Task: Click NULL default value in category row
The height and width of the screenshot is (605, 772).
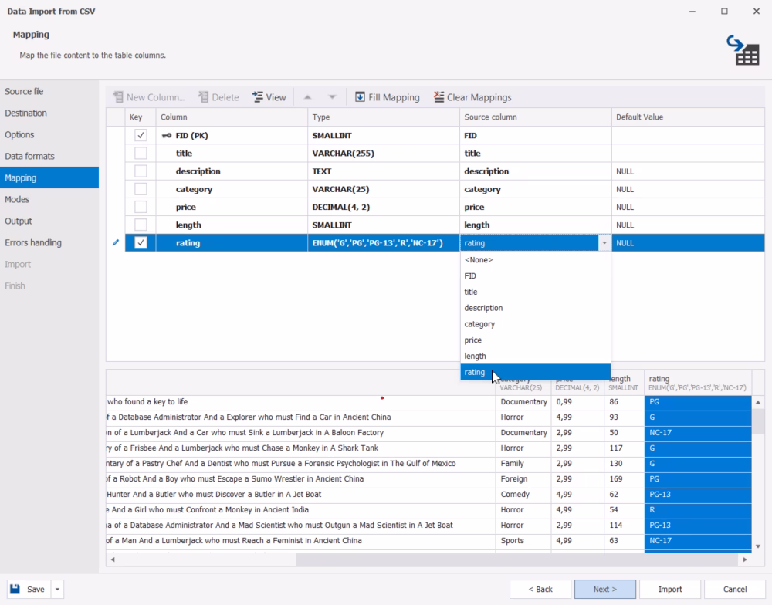Action: (x=688, y=189)
